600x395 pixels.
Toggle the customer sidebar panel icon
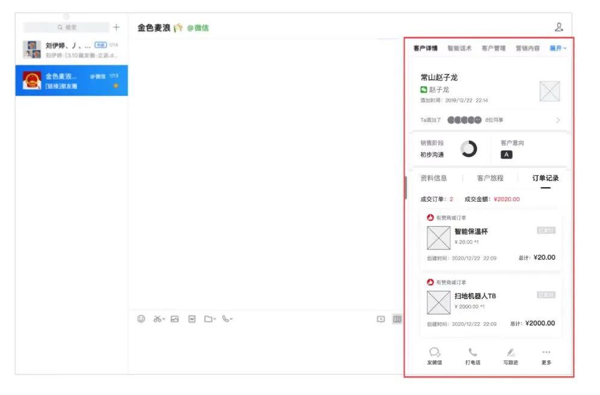point(397,319)
